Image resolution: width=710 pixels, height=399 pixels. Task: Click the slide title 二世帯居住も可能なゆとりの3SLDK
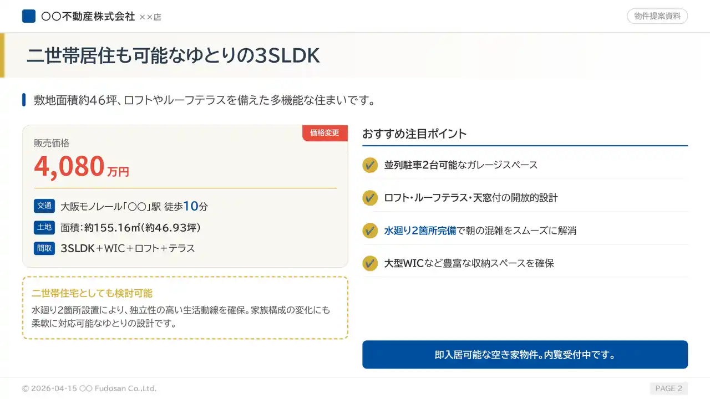(173, 56)
